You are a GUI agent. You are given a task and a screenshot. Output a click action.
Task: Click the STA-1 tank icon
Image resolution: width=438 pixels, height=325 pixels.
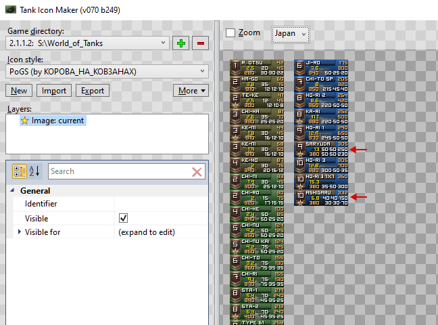(257, 295)
